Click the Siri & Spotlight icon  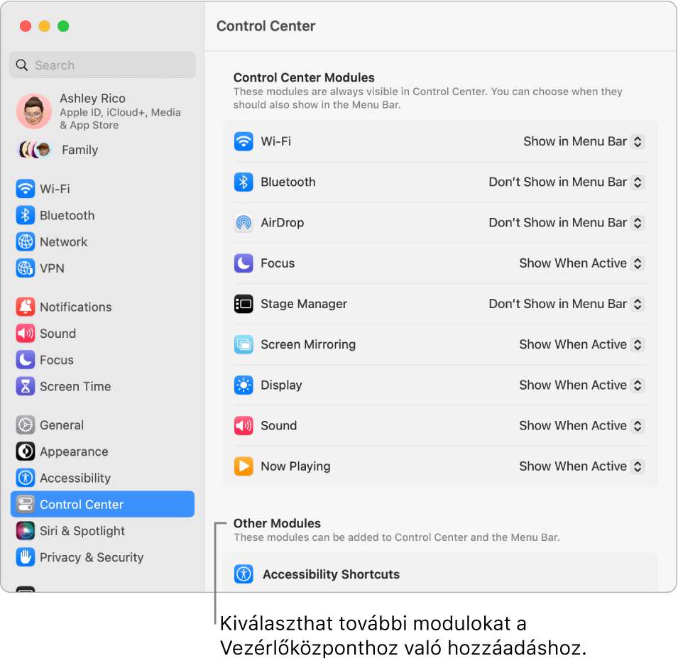coord(25,530)
